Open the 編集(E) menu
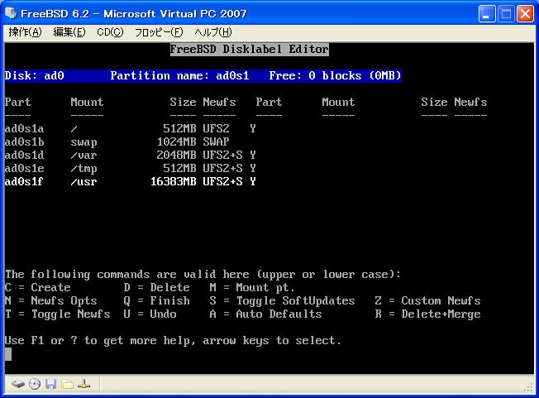 pos(69,32)
